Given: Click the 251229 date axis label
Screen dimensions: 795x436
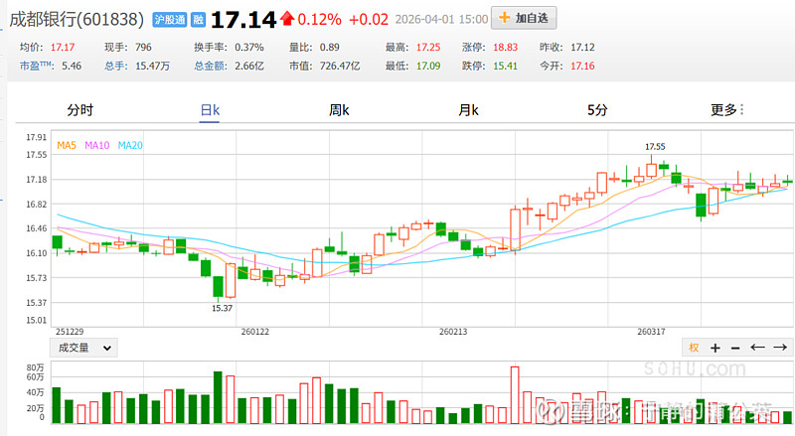Looking at the screenshot, I should coord(70,332).
